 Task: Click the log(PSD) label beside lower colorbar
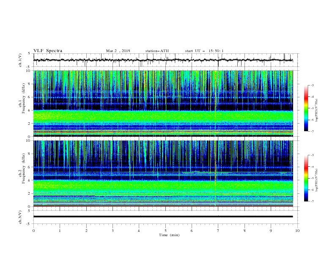pos(316,180)
